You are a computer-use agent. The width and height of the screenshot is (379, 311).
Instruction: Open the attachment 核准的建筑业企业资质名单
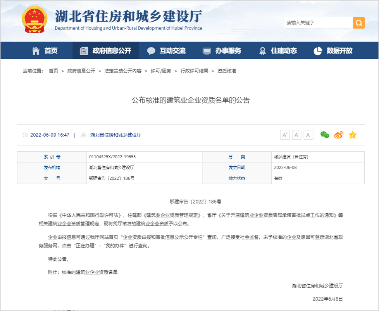(90, 272)
